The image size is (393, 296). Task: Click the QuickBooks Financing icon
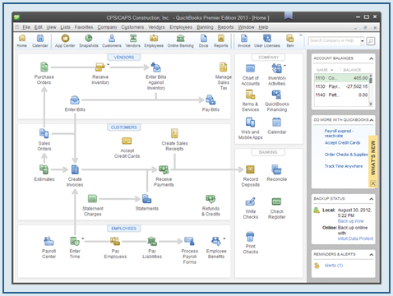pos(276,95)
